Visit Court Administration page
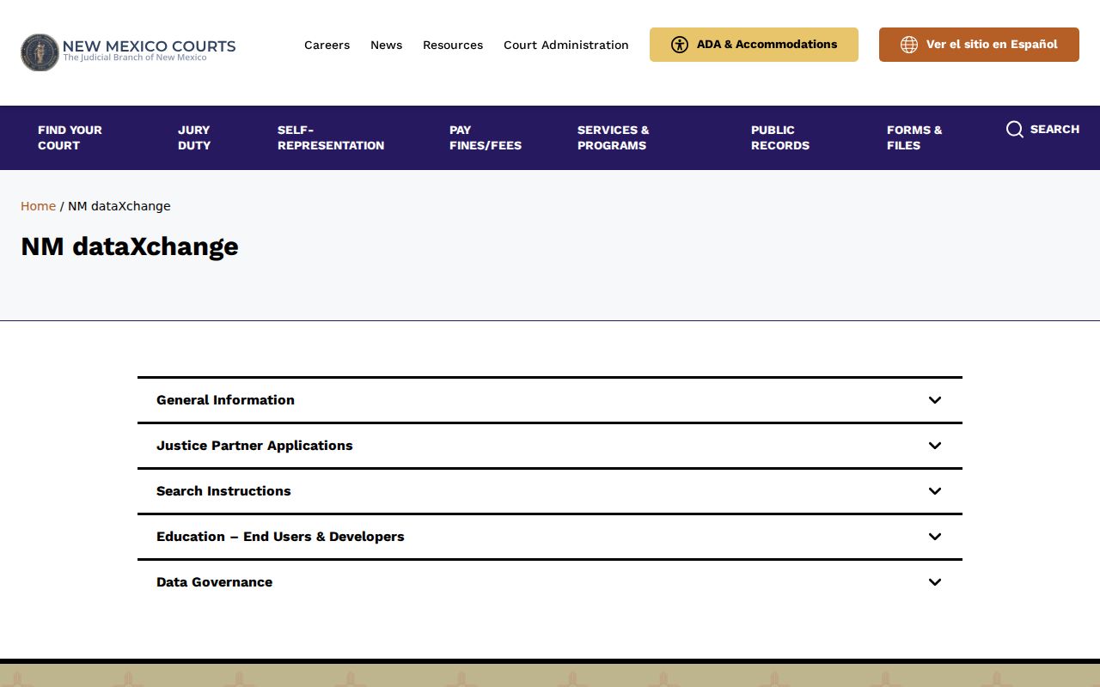This screenshot has height=687, width=1100. (x=566, y=45)
